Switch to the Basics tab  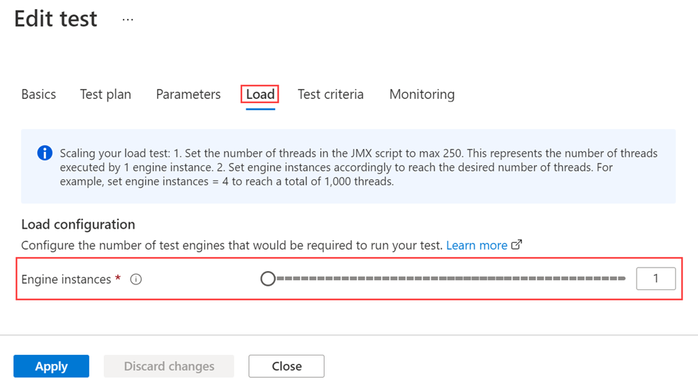(38, 94)
